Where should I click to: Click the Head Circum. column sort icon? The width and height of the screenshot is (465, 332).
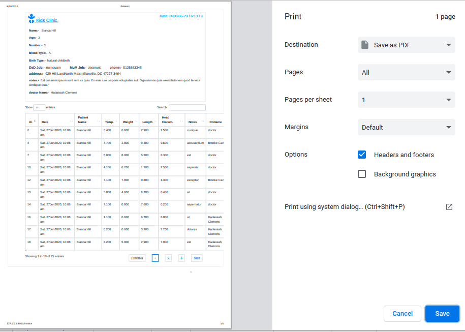[x=181, y=122]
